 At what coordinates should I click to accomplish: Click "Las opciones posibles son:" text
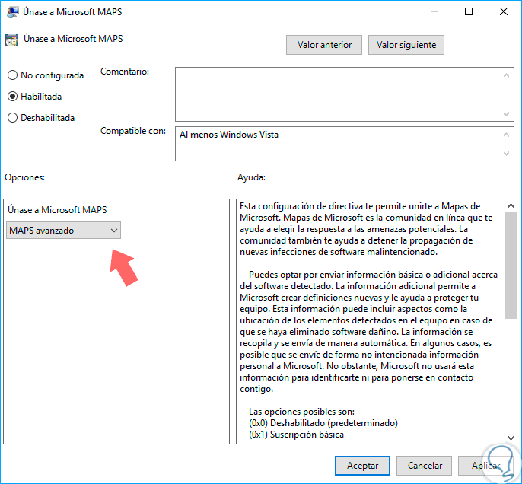(301, 412)
